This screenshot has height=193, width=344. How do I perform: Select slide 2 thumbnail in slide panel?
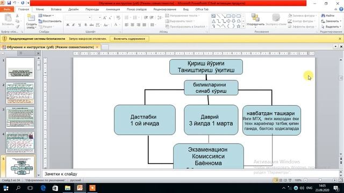(20, 93)
